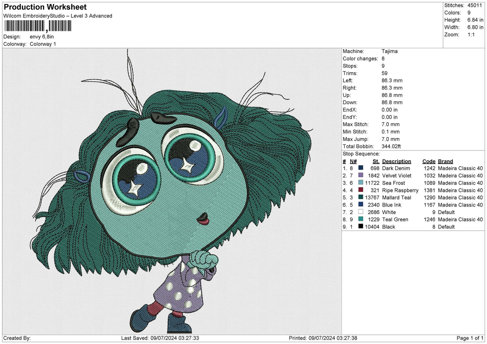Image resolution: width=487 pixels, height=344 pixels.
Task: Click the 'Stop Sequence:' label
Action: (x=361, y=154)
